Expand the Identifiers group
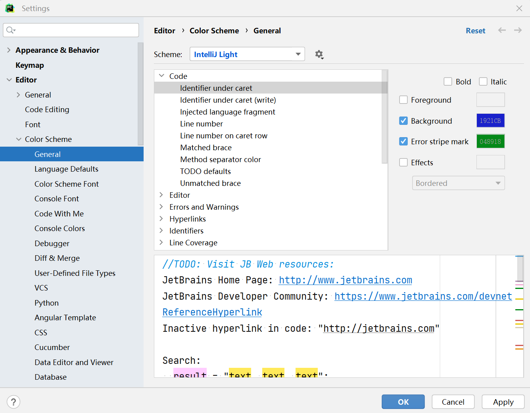Viewport: 530px width, 413px height. point(161,230)
